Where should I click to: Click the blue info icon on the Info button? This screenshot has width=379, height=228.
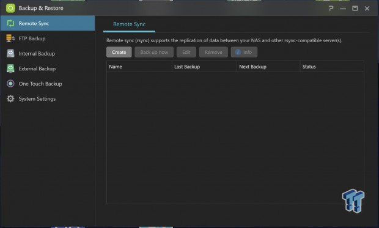238,52
